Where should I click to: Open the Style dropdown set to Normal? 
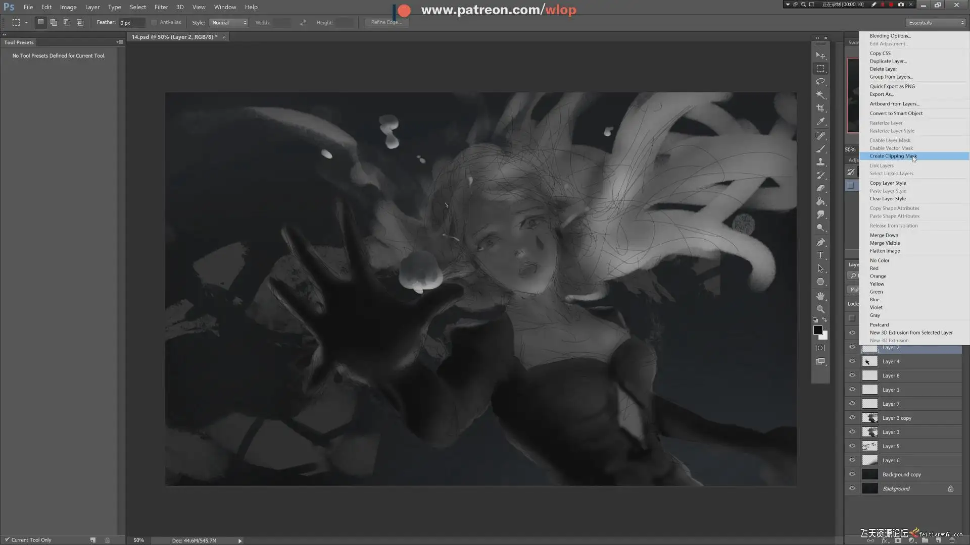(x=229, y=23)
